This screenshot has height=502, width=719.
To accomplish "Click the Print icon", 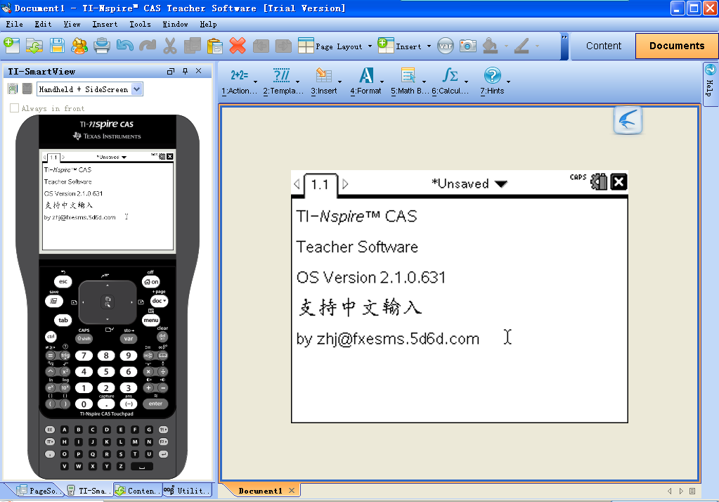I will click(102, 46).
